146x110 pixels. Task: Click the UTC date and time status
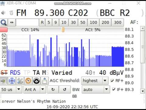point(72,107)
